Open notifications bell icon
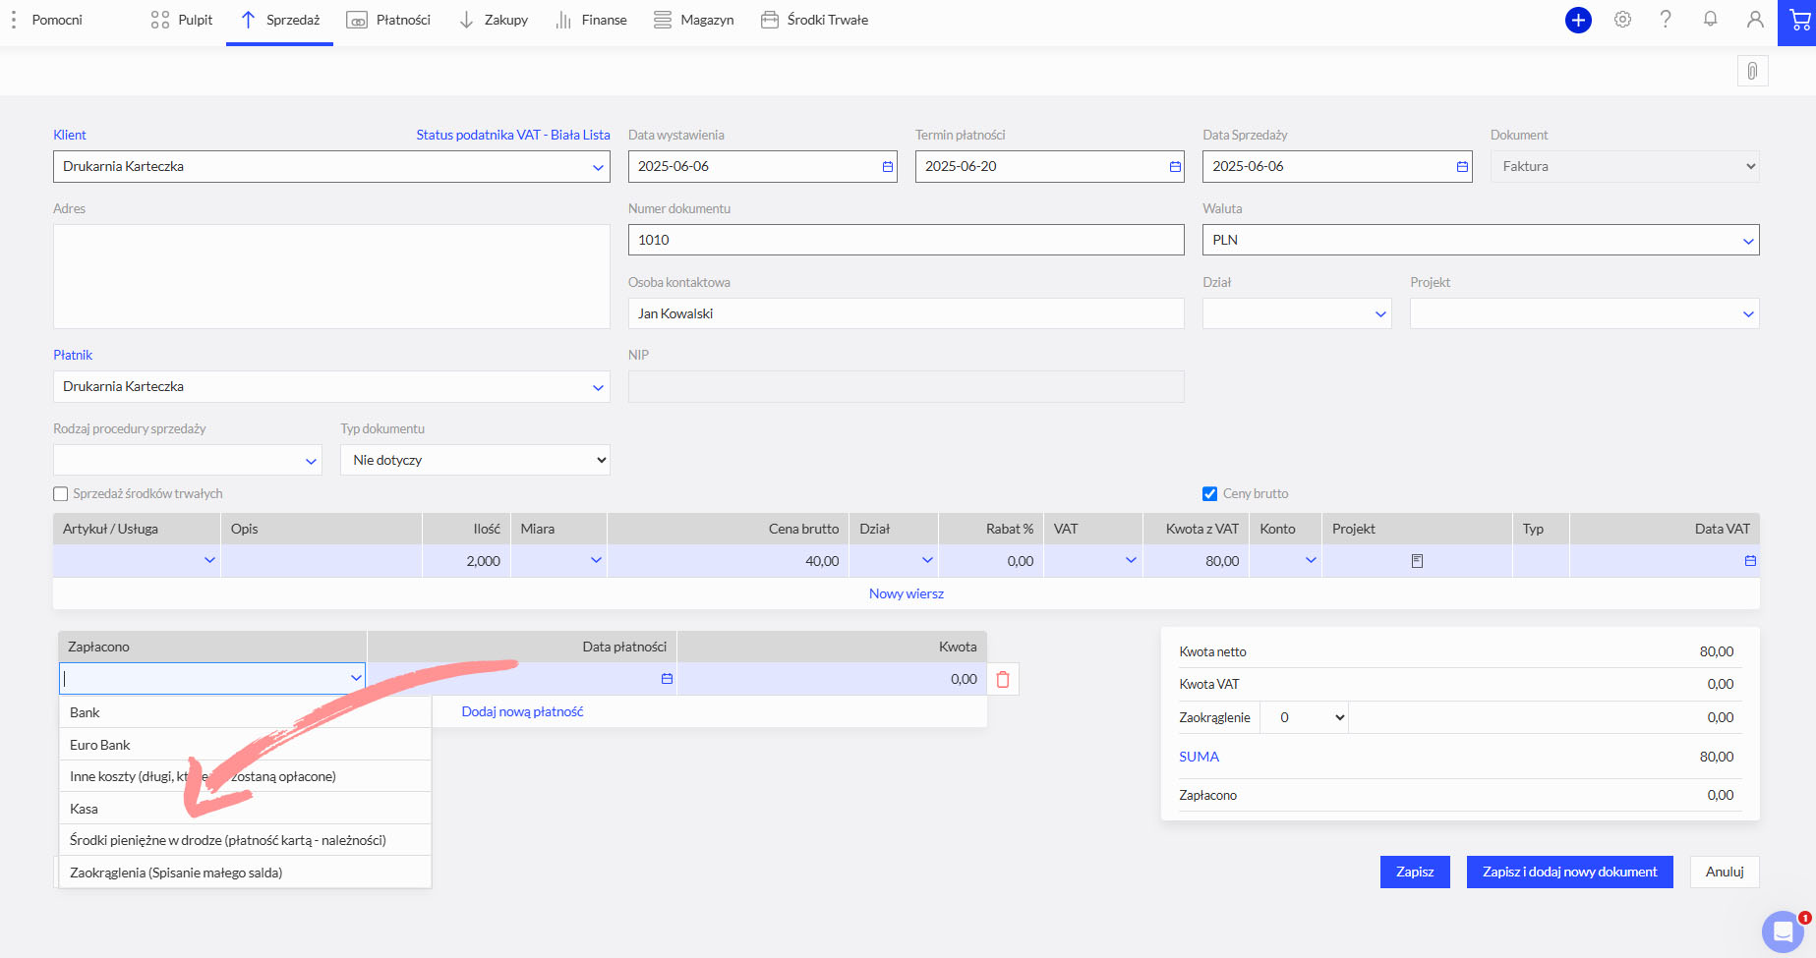Image resolution: width=1816 pixels, height=958 pixels. pos(1711,19)
